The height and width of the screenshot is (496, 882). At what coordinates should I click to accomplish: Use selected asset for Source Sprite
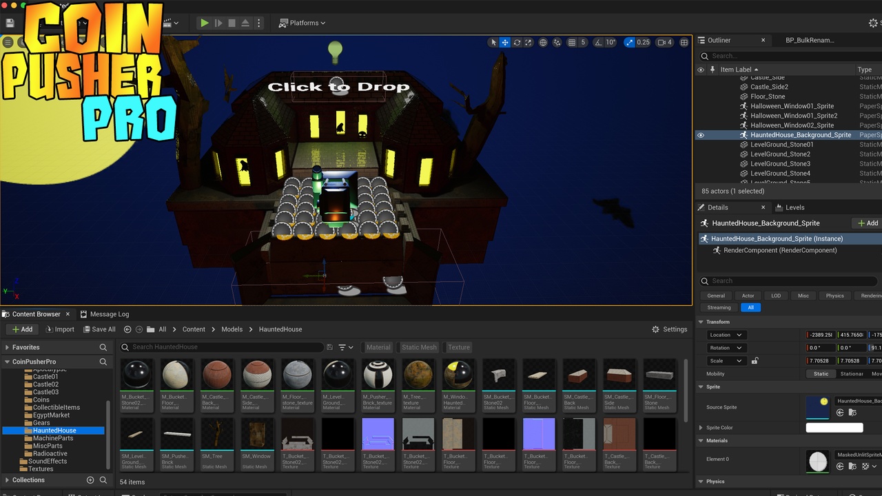840,413
